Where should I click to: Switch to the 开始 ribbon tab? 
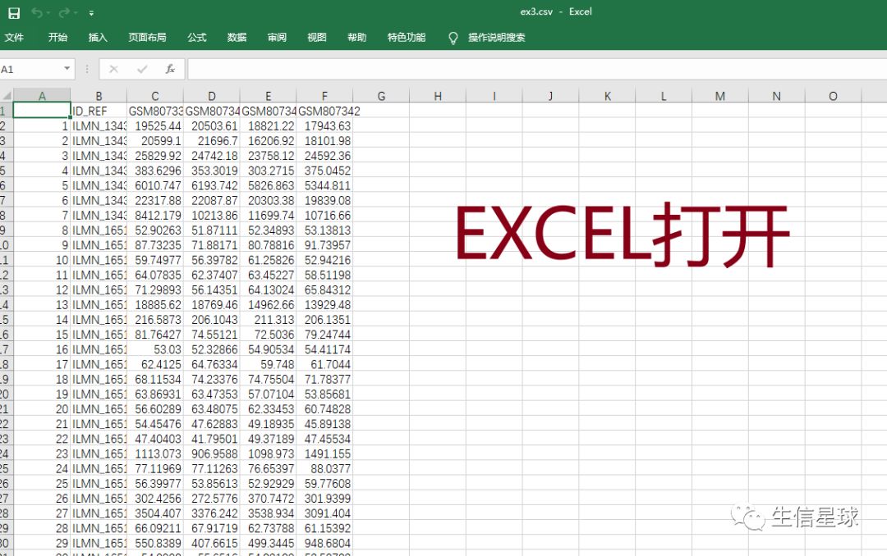pos(57,37)
